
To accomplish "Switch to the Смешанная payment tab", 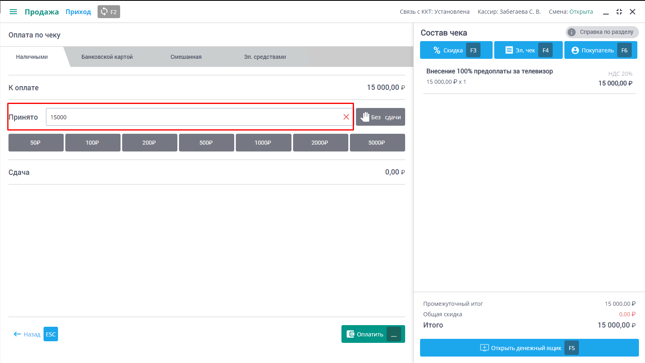I will click(186, 57).
